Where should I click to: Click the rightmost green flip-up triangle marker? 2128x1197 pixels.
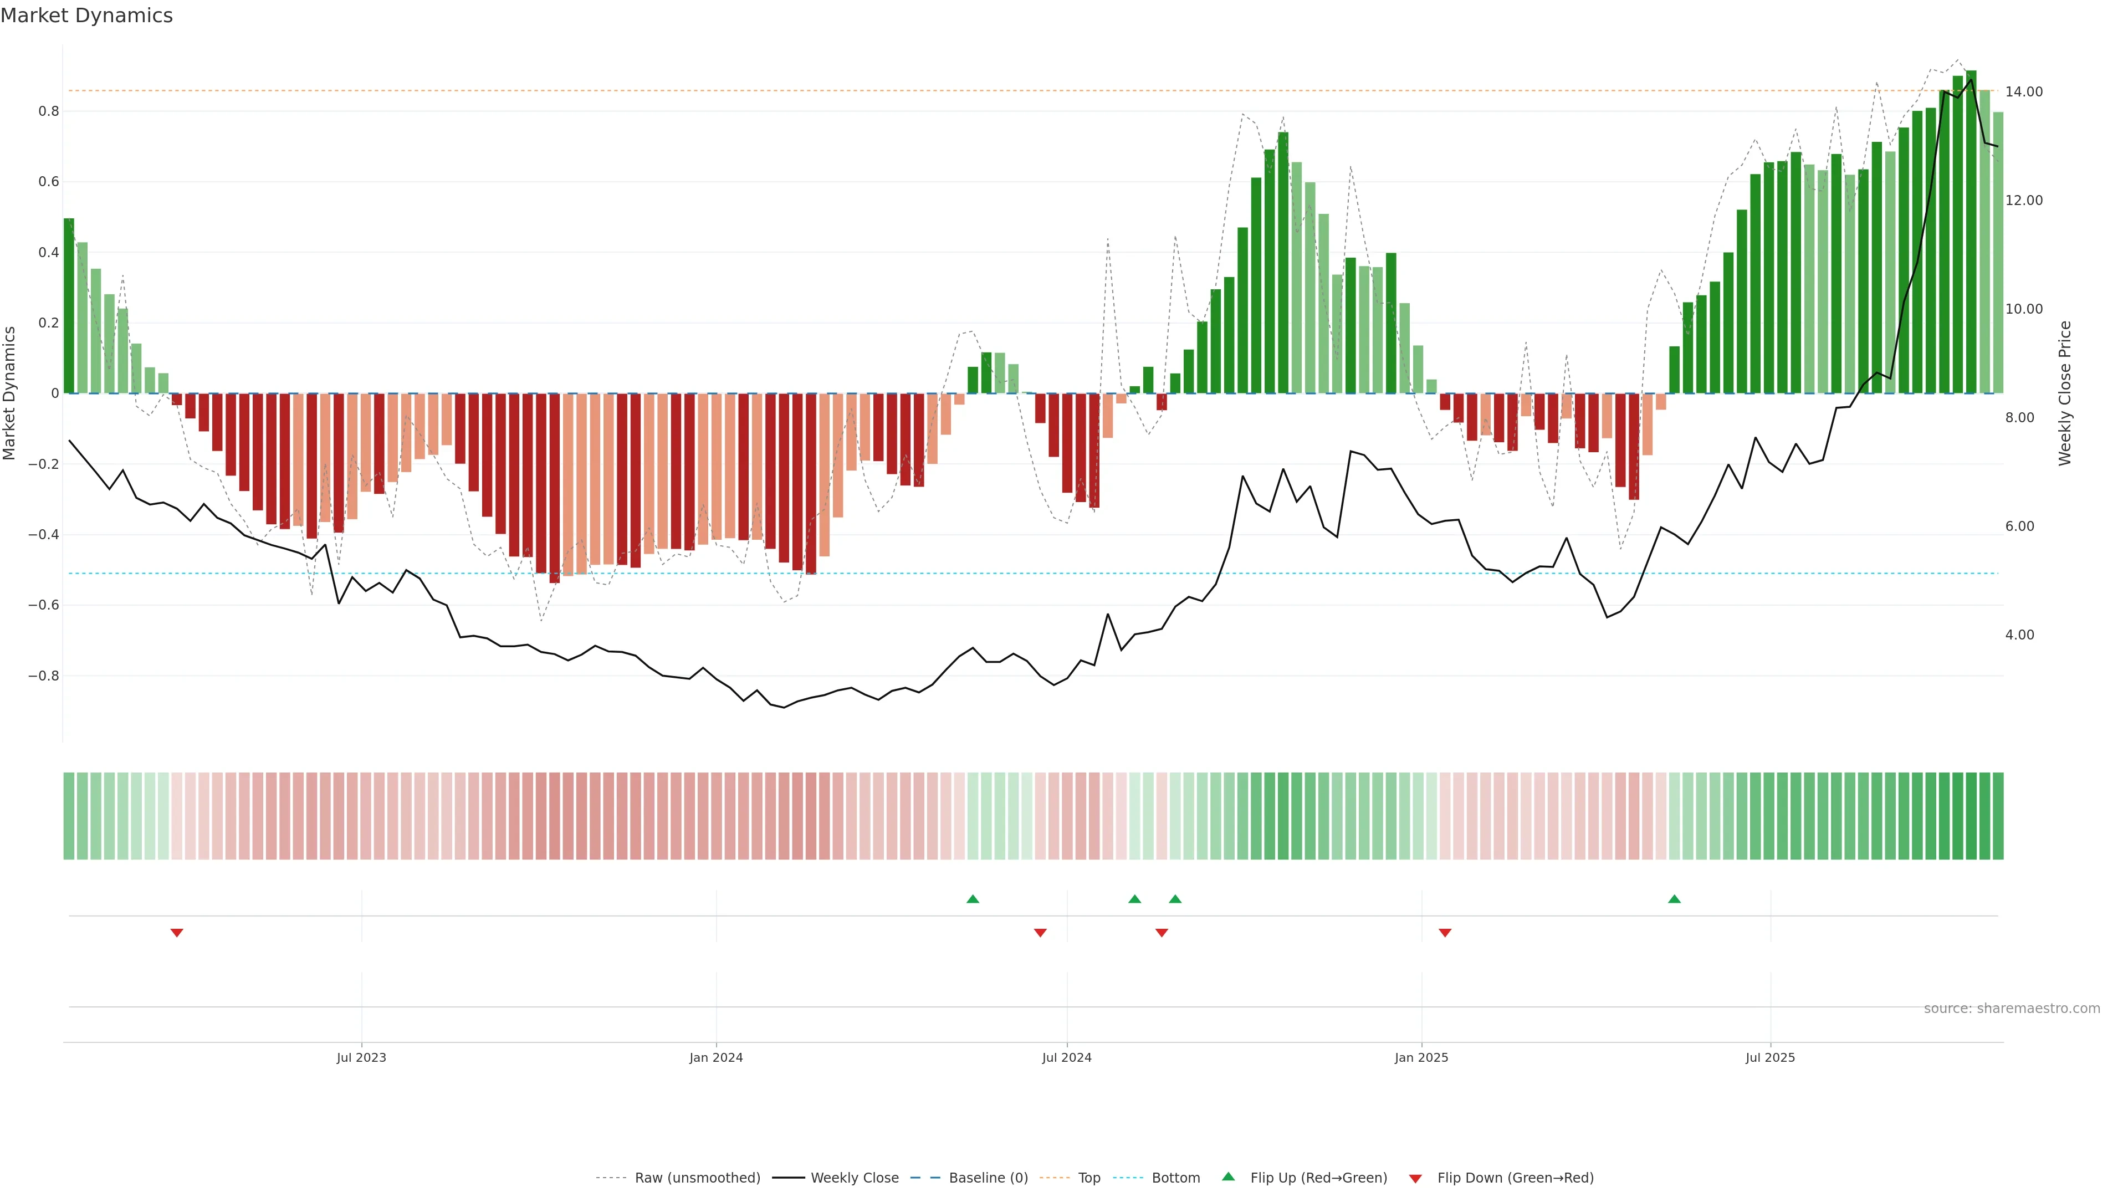1674,899
